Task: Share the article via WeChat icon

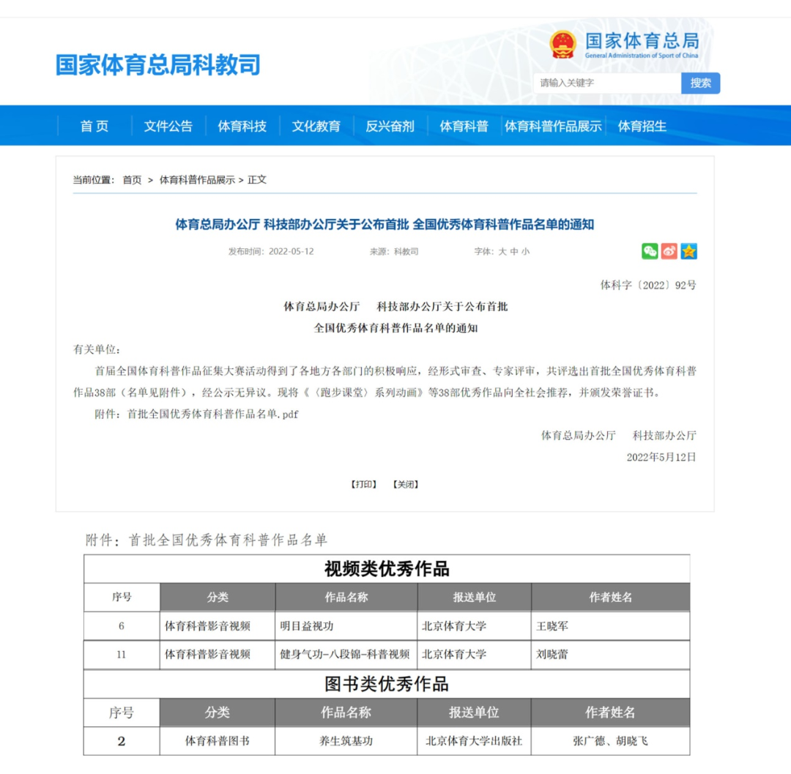Action: (650, 251)
